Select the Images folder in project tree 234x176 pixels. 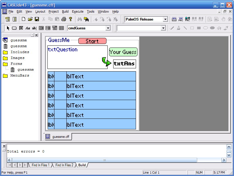[x=18, y=58]
